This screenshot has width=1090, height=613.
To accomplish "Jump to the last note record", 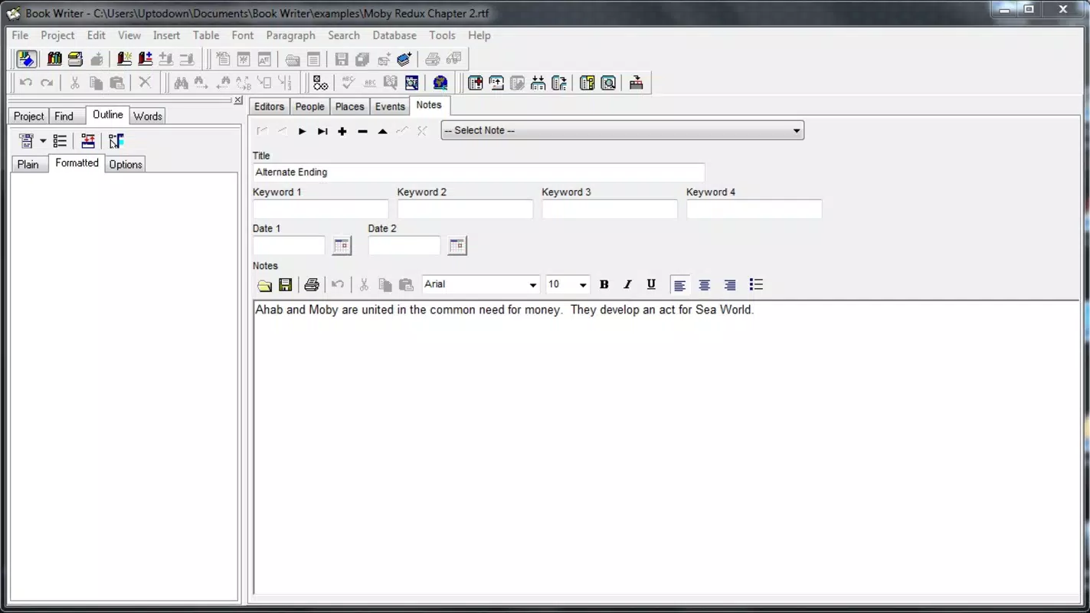I will (322, 131).
